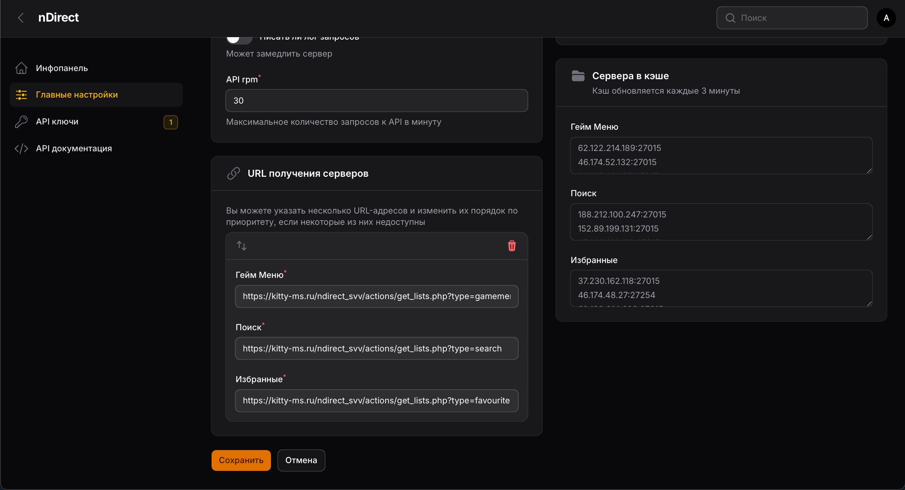Click the user avatar circle labeled A
Image resolution: width=905 pixels, height=490 pixels.
coord(886,18)
